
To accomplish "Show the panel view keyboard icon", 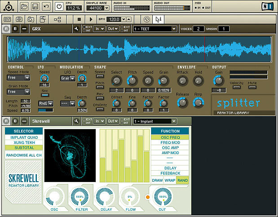I will (x=7, y=19).
